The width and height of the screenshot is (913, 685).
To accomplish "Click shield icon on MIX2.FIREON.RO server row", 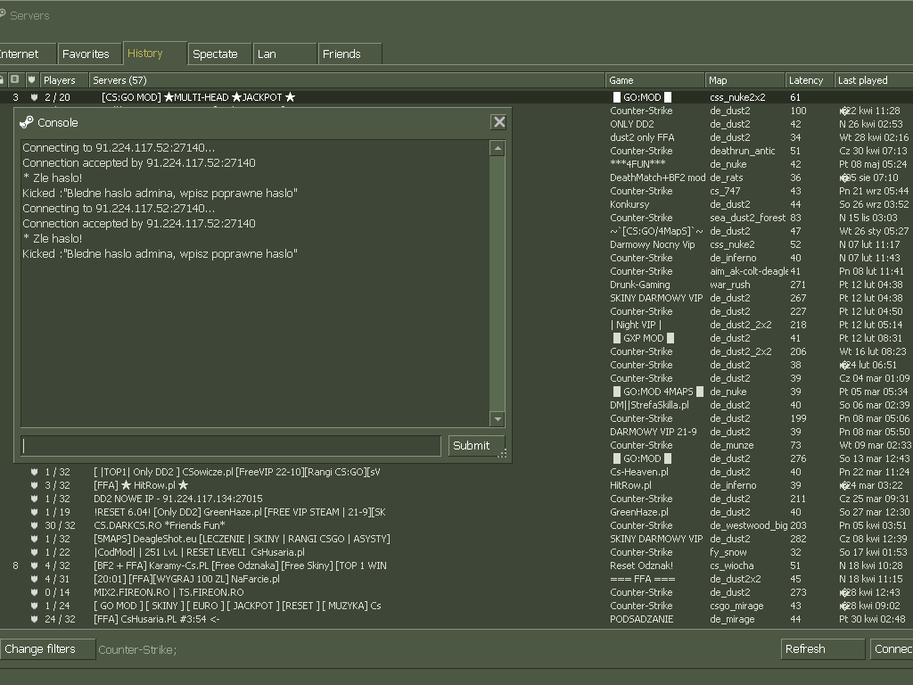I will point(34,592).
